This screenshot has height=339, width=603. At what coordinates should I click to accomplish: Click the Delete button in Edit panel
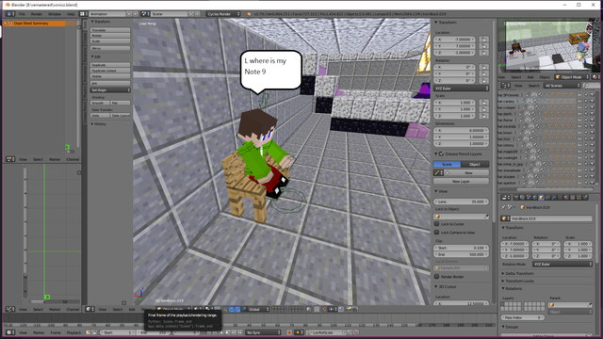110,76
